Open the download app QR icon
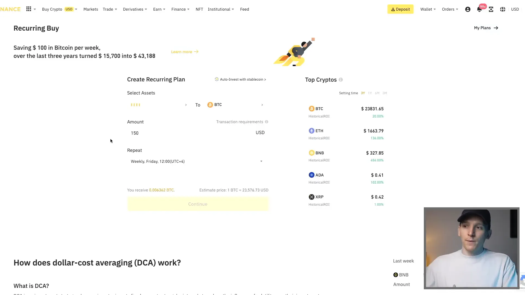525x295 pixels. [x=491, y=9]
